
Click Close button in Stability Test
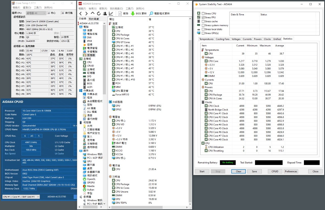click(x=315, y=171)
